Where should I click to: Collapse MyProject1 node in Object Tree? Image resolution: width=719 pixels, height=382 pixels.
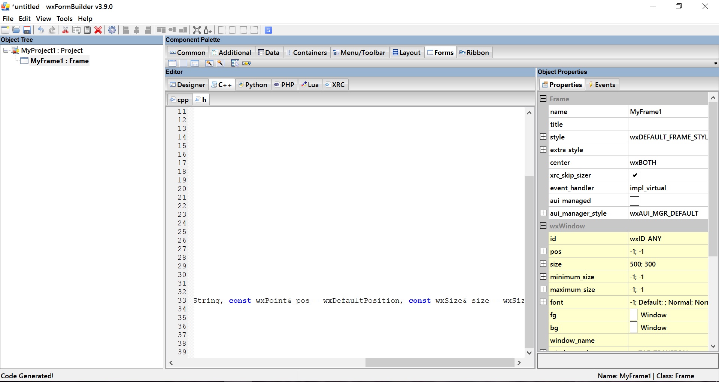point(6,50)
